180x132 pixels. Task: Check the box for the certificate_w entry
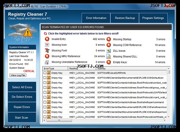(x=45, y=117)
